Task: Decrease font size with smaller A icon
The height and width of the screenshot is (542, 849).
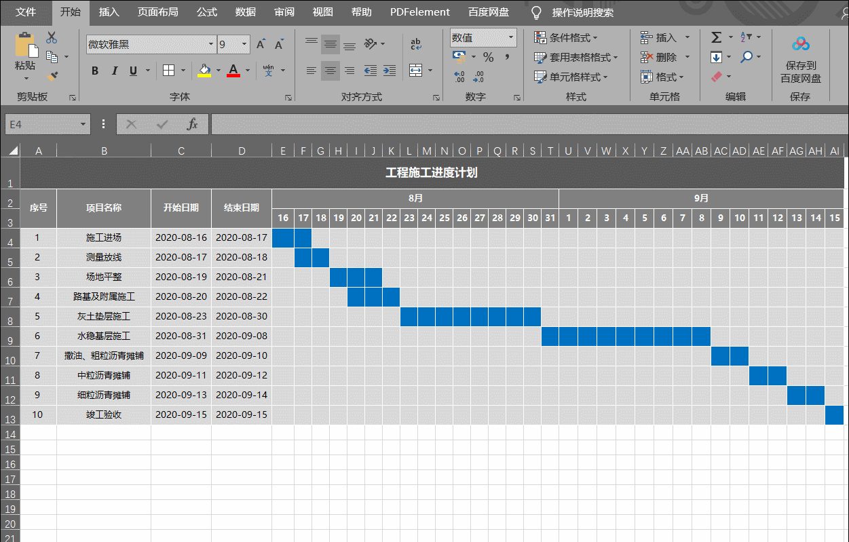Action: click(279, 45)
